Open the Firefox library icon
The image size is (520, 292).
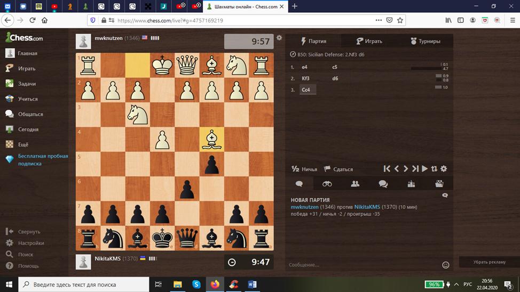448,20
